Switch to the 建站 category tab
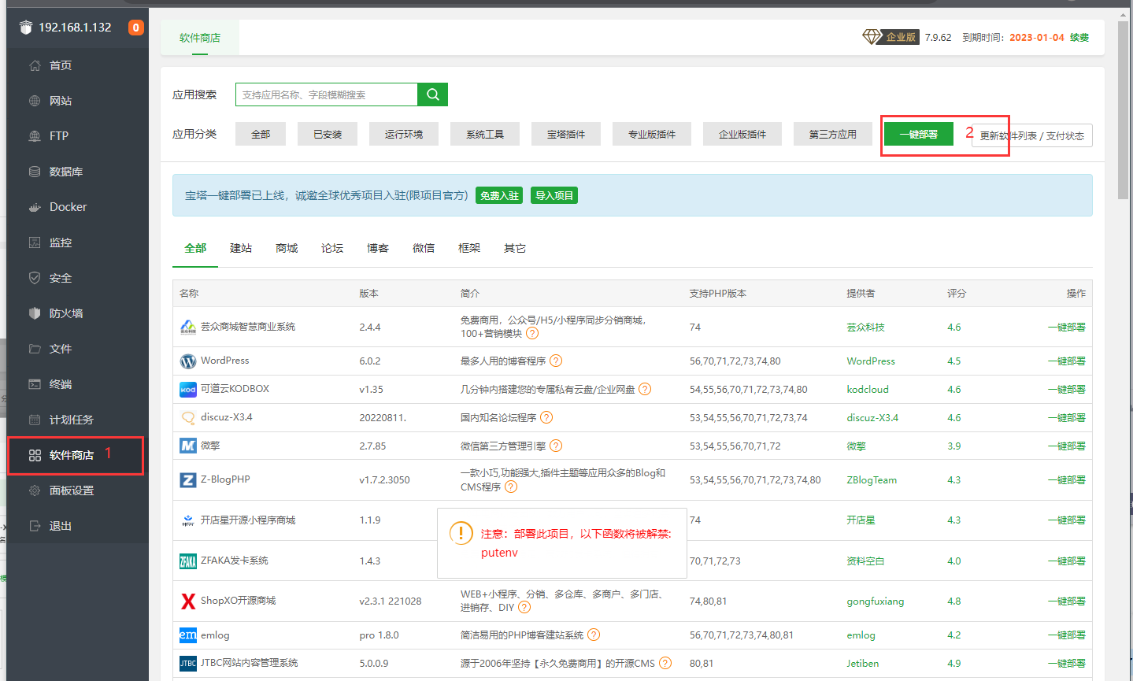Image resolution: width=1133 pixels, height=681 pixels. coord(241,248)
